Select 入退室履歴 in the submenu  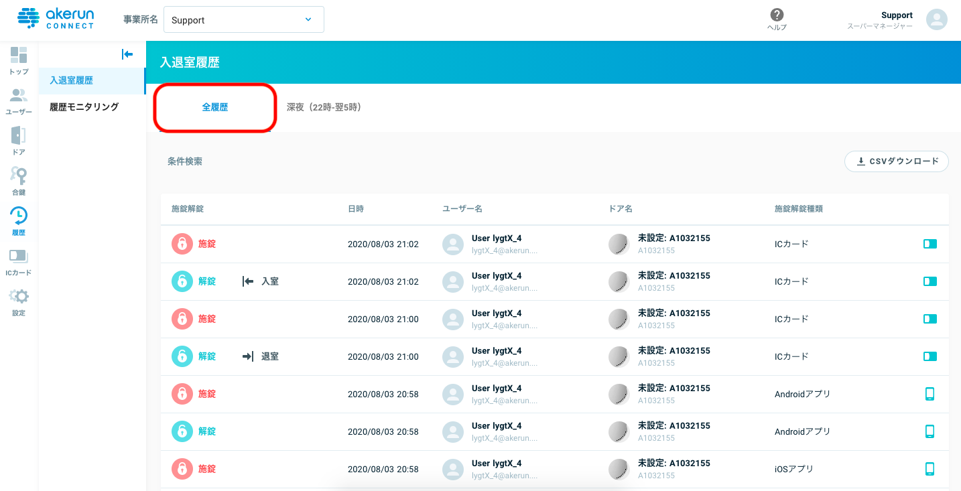[x=92, y=80]
